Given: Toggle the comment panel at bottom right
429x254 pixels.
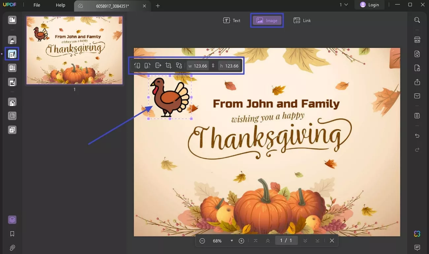Looking at the screenshot, I should point(417,248).
